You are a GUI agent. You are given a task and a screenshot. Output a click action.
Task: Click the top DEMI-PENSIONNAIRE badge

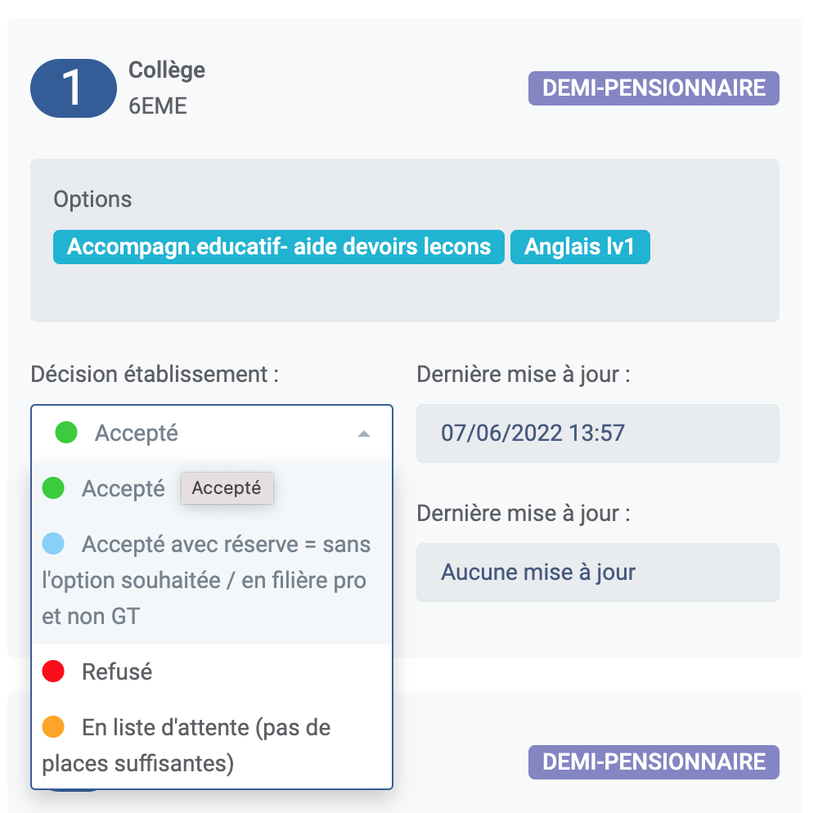[654, 88]
